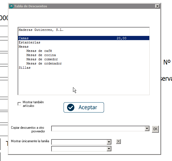Select the Sillas family
This screenshot has height=161, width=172.
click(x=25, y=68)
